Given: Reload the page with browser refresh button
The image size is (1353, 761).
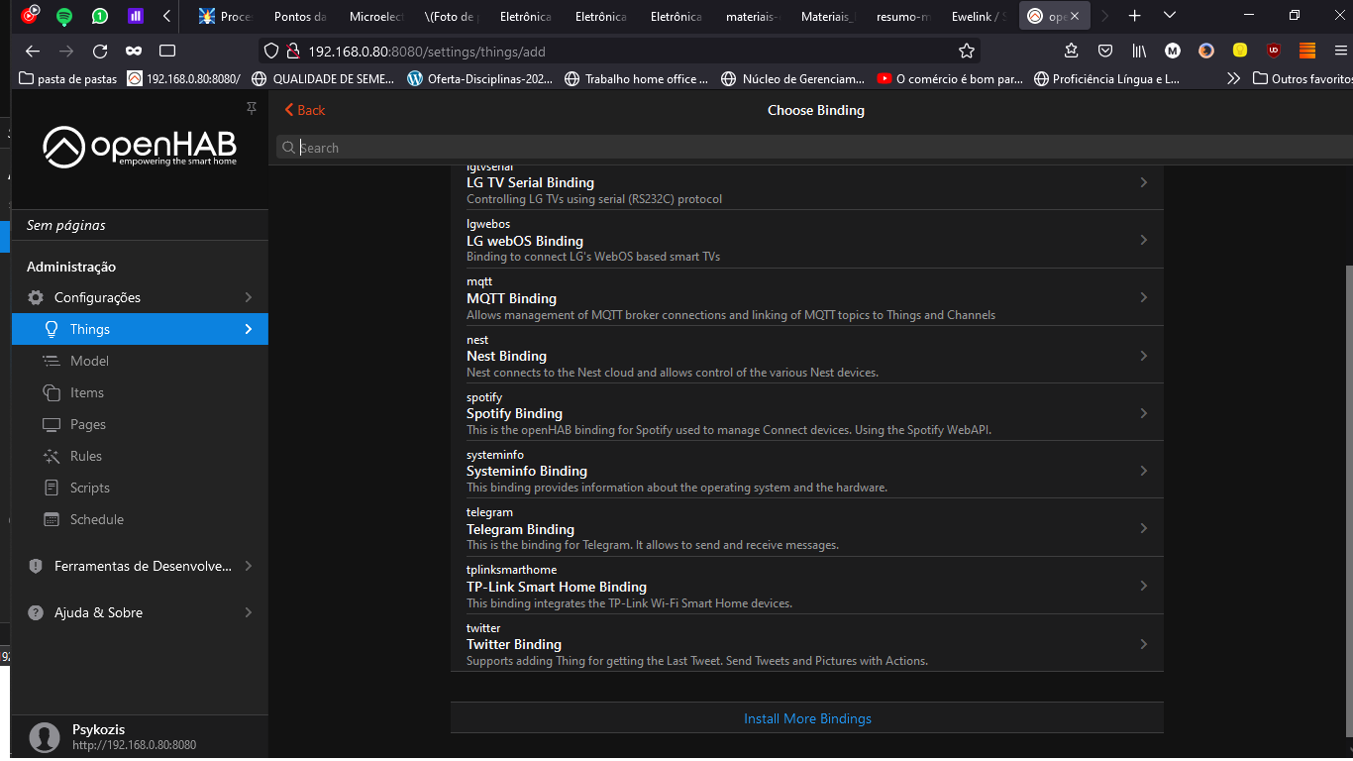Looking at the screenshot, I should (x=100, y=51).
